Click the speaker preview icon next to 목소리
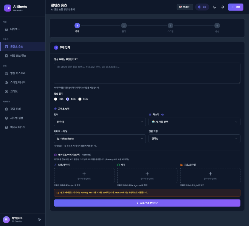 click(x=163, y=114)
